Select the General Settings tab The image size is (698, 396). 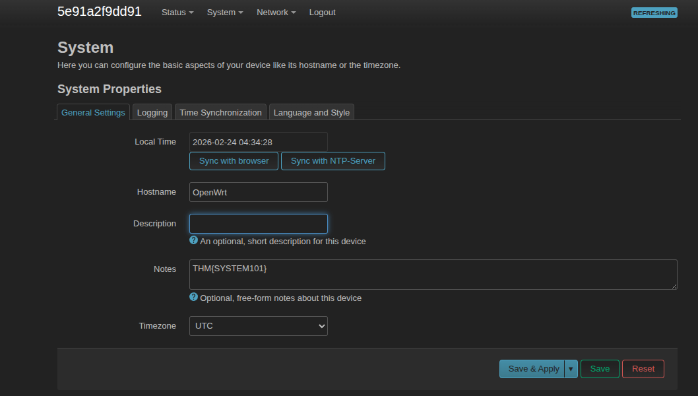[93, 112]
